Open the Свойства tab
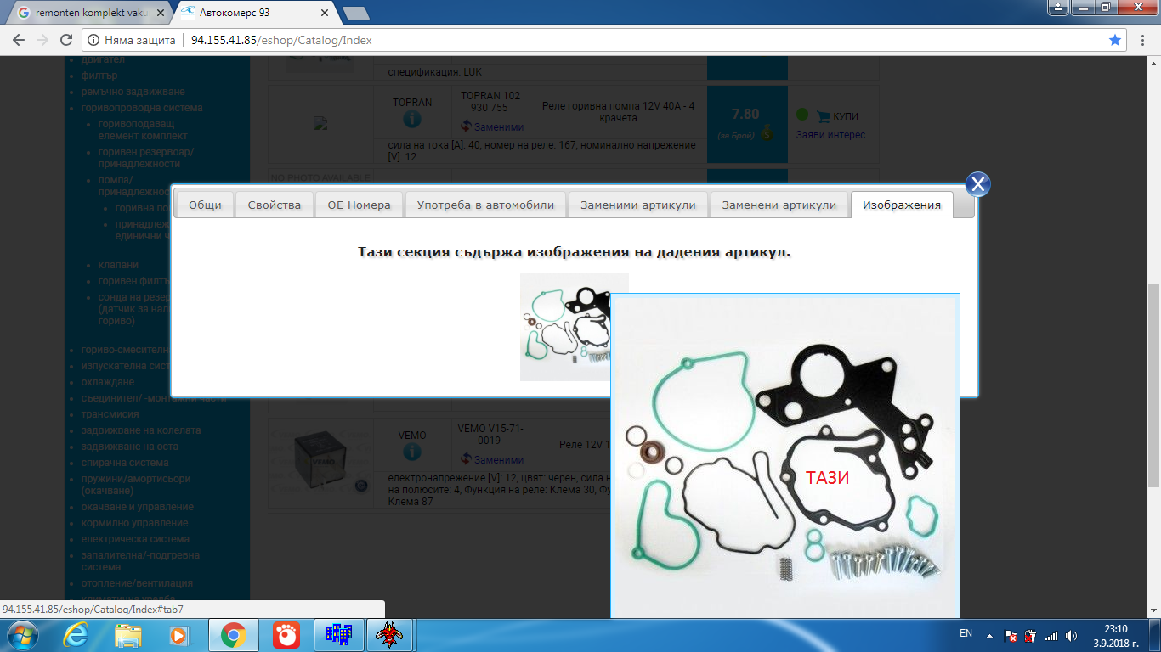Image resolution: width=1161 pixels, height=652 pixels. point(274,205)
